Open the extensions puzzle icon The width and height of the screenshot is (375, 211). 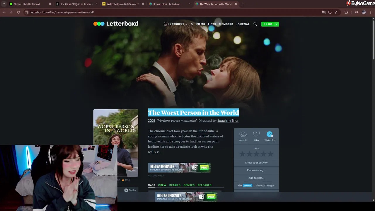(346, 12)
